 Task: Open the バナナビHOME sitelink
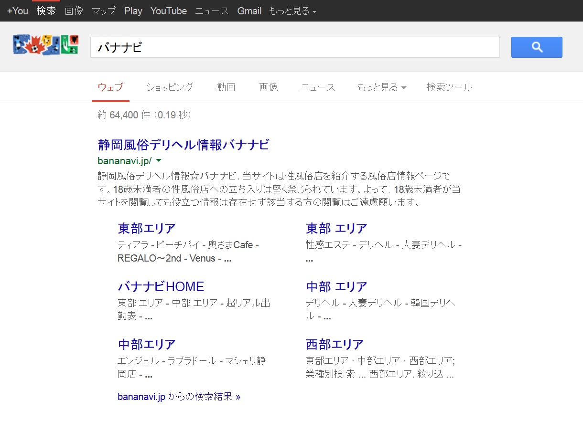[161, 286]
